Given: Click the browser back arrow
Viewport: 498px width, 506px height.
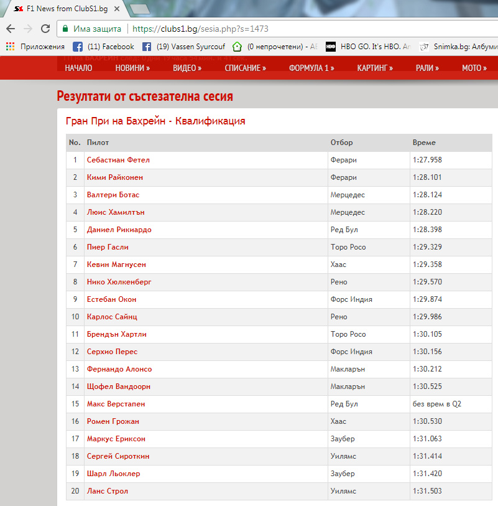Looking at the screenshot, I should [10, 29].
